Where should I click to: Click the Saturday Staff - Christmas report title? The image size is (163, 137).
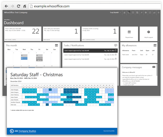(x=36, y=75)
